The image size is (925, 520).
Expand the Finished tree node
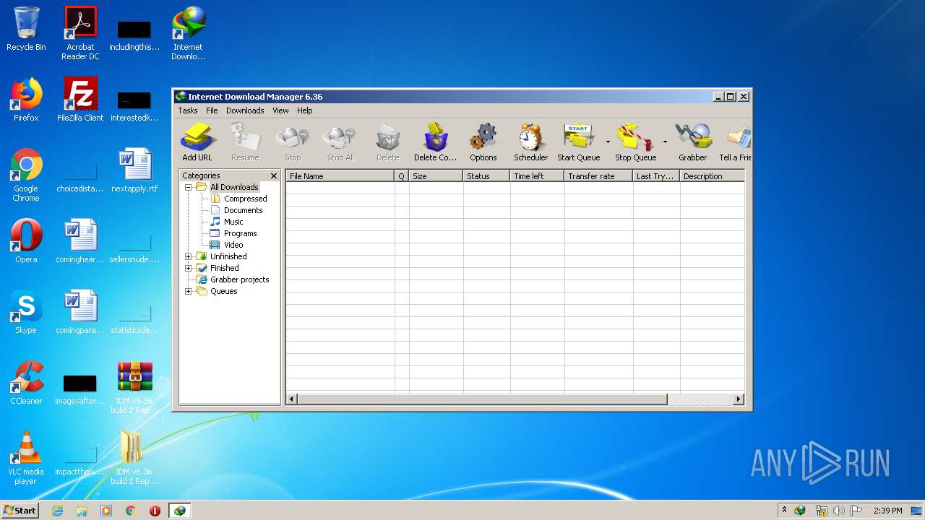[x=189, y=268]
